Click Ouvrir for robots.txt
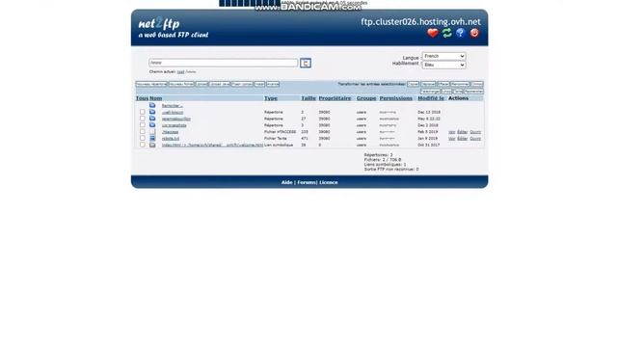 pyautogui.click(x=475, y=139)
